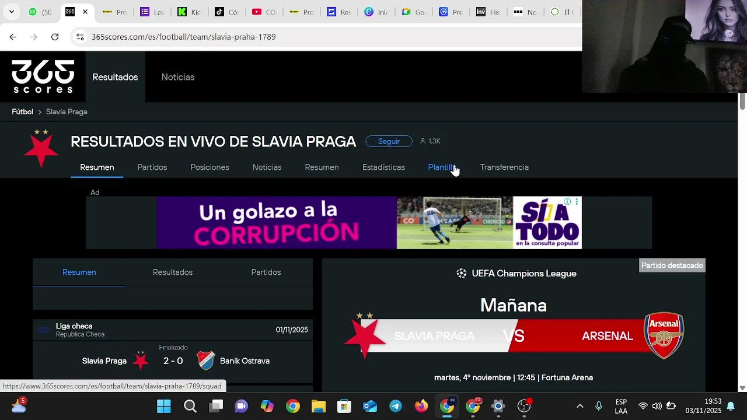Open the notifications bell in the taskbar
Viewport: 747px width, 420px height.
731,406
